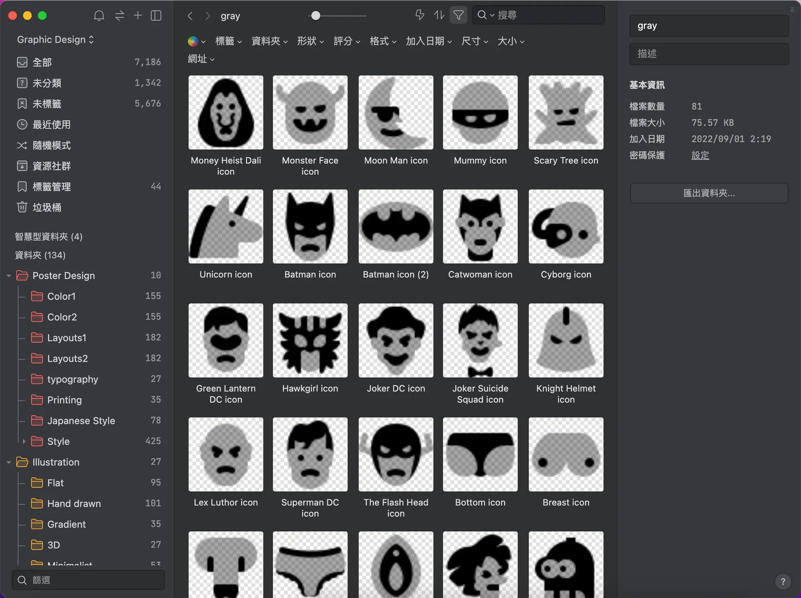Image resolution: width=801 pixels, height=598 pixels.
Task: Open 標籤管理 tag management
Action: (89, 186)
